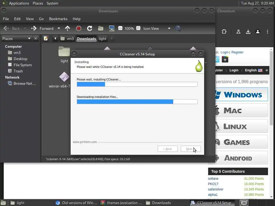The width and height of the screenshot is (275, 206).
Task: Click the installing CCleaner progress bar
Action: click(137, 84)
